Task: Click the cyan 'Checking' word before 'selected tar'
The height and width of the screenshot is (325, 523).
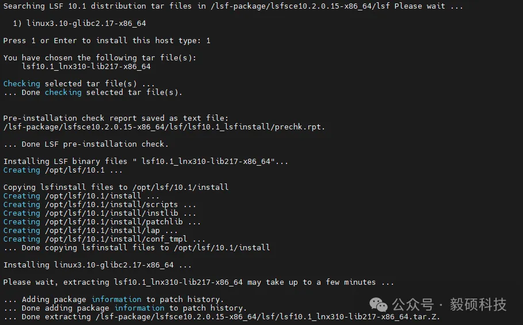Action: pyautogui.click(x=21, y=83)
